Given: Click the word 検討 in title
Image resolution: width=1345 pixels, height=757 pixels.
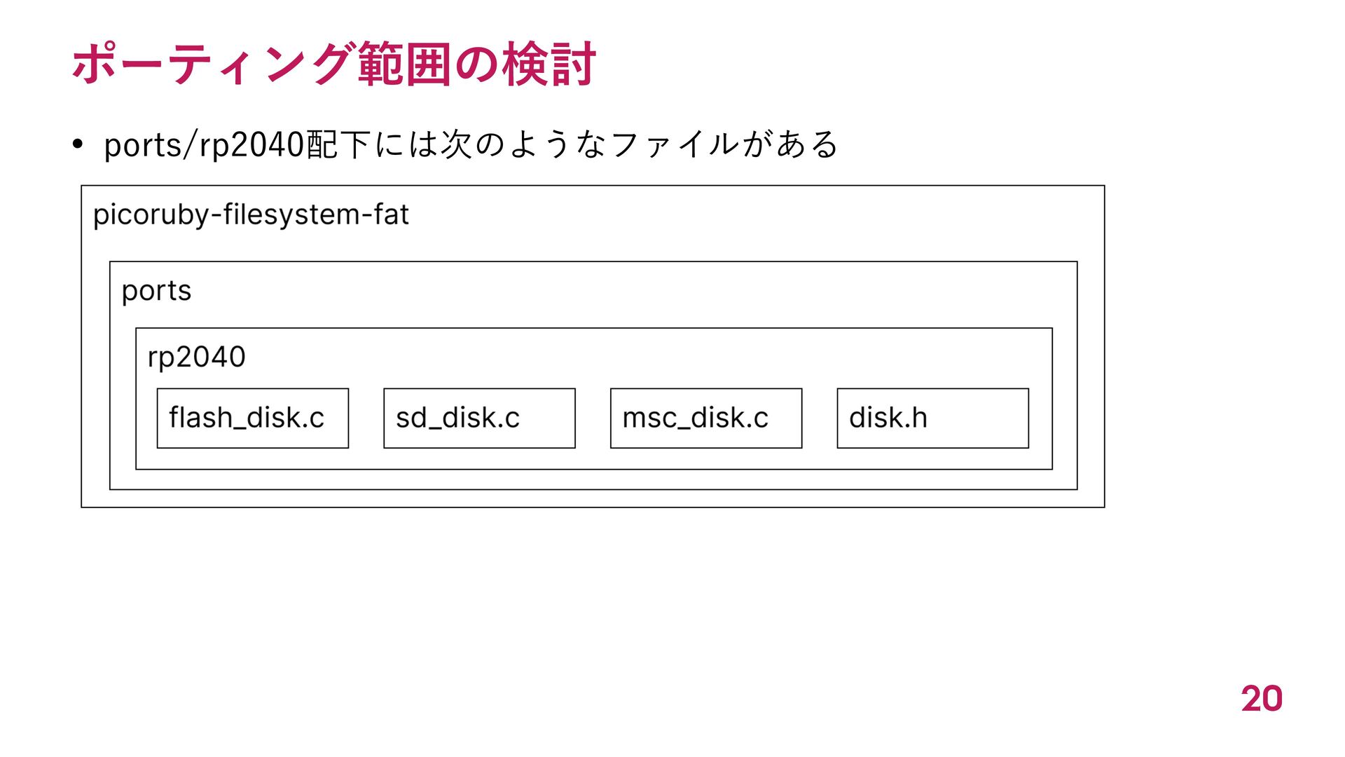Looking at the screenshot, I should 549,64.
